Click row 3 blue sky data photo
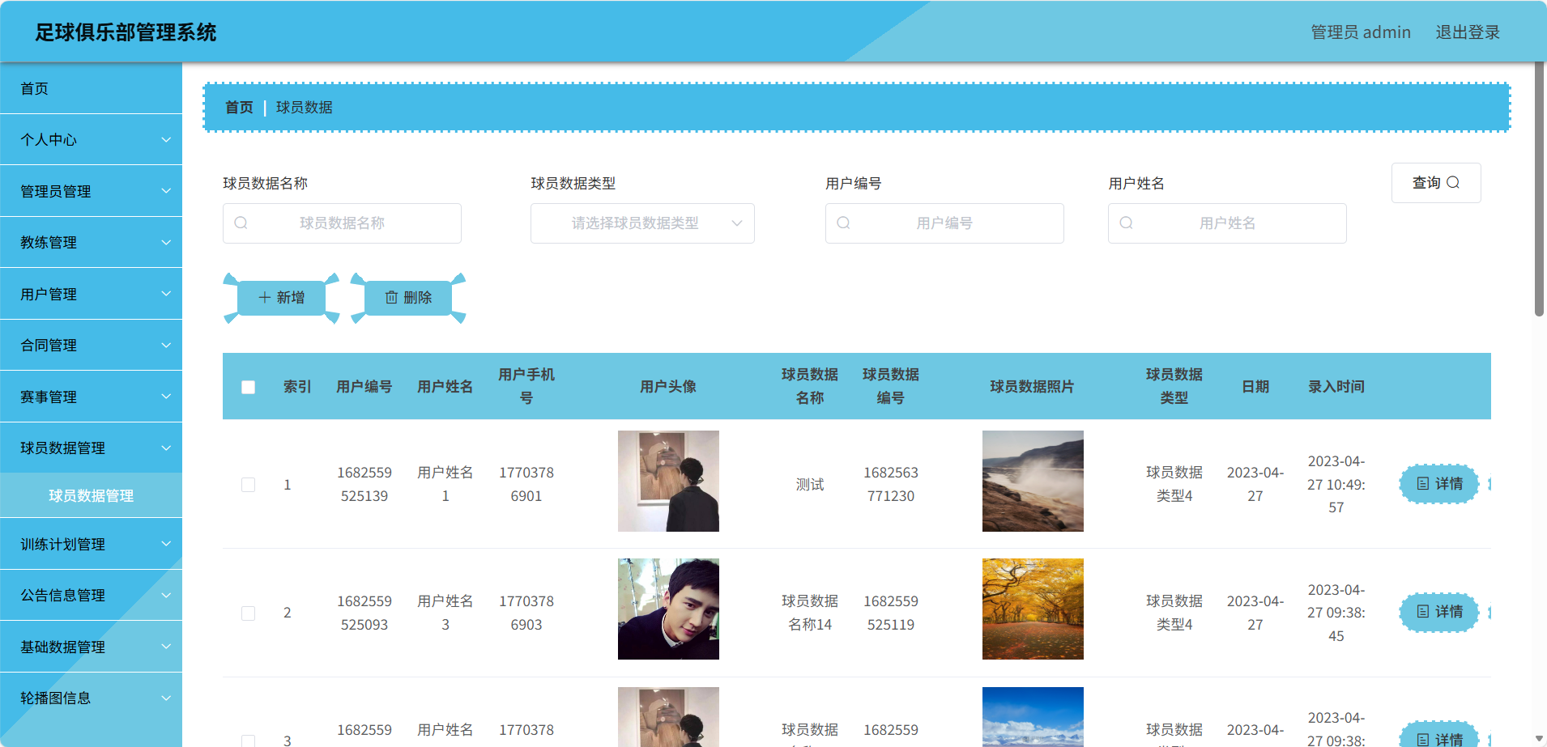Viewport: 1547px width, 747px height. coord(1033,717)
